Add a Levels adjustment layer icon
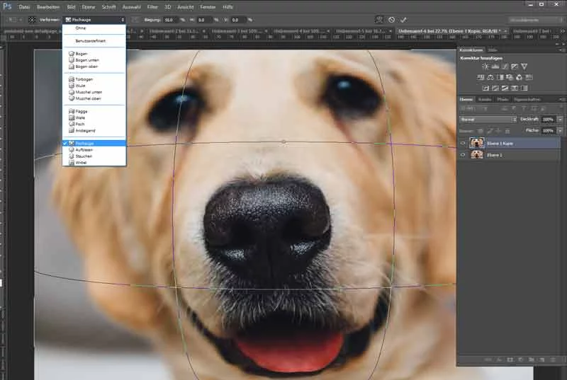Viewport: 567px width, 380px height. coord(494,66)
